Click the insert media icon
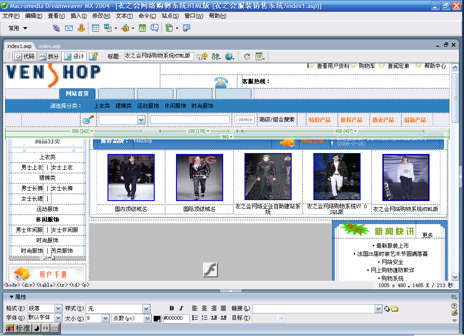 pos(126,28)
